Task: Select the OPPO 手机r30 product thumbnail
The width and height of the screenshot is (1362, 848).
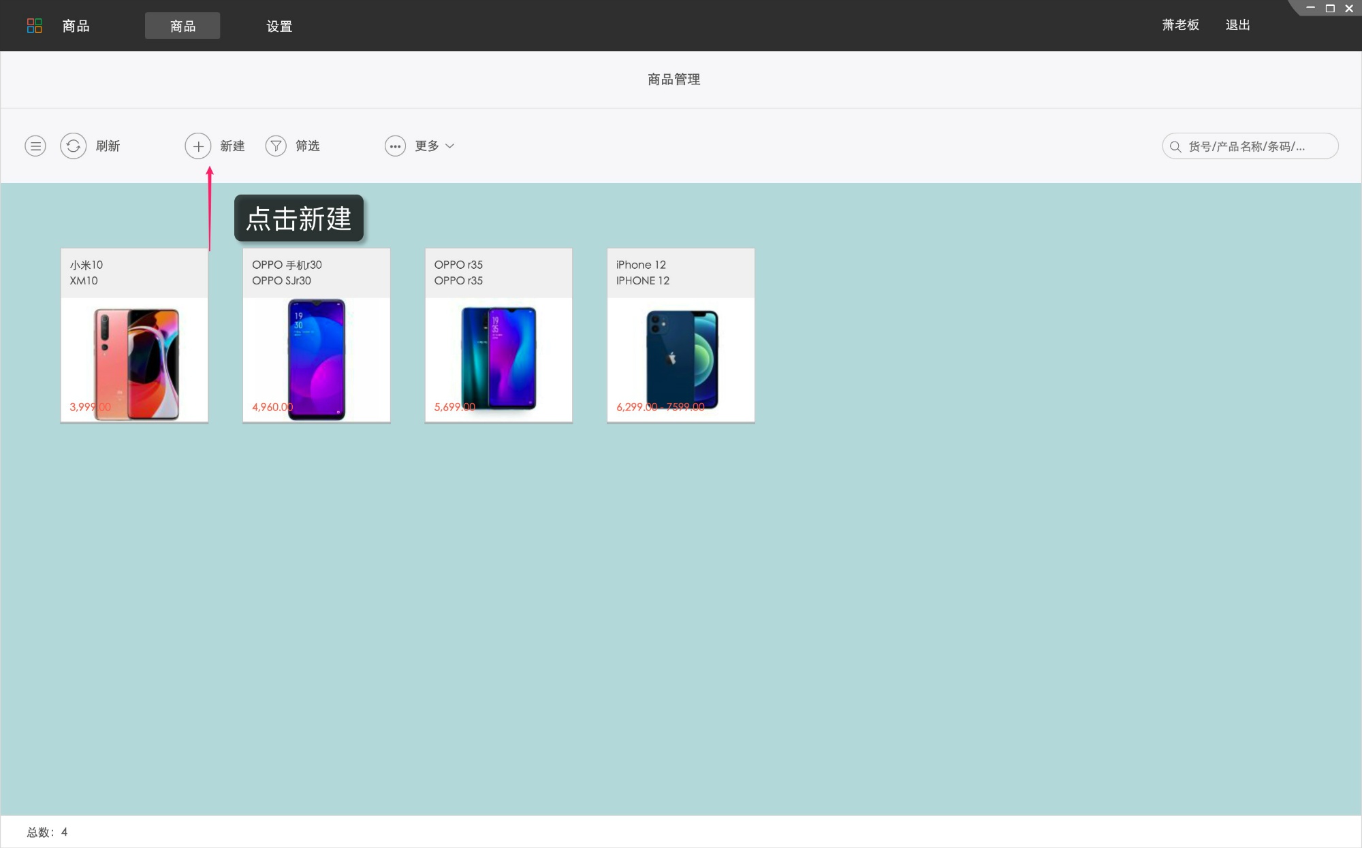Action: click(317, 359)
